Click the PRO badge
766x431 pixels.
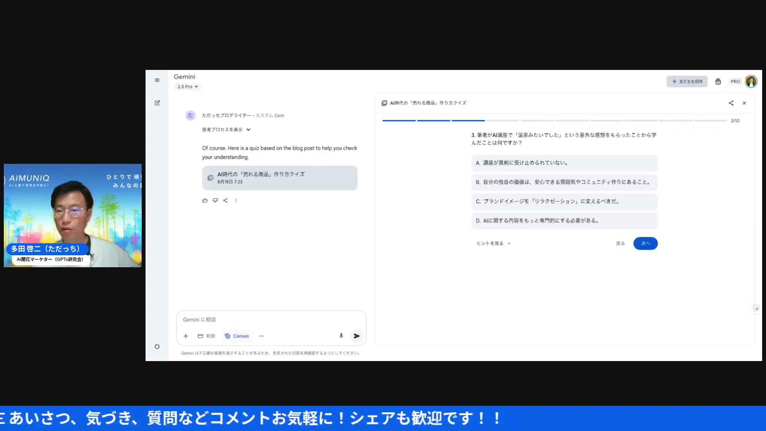(x=735, y=81)
